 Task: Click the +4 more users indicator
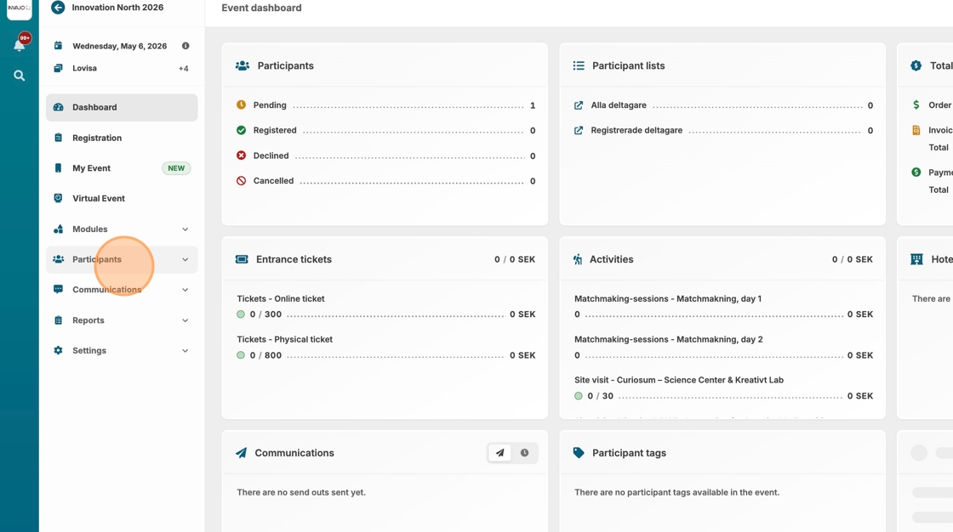pos(183,69)
